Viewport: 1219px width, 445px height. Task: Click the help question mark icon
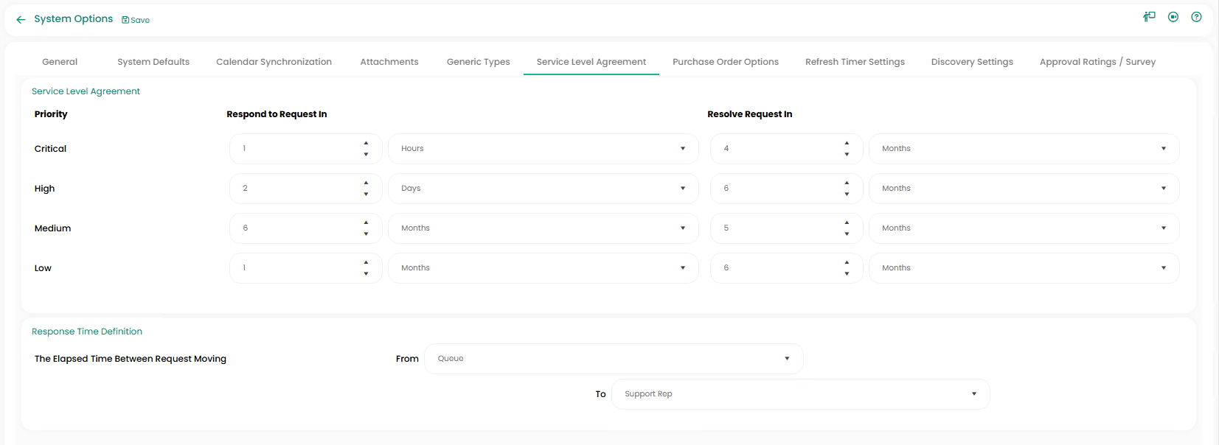tap(1196, 17)
